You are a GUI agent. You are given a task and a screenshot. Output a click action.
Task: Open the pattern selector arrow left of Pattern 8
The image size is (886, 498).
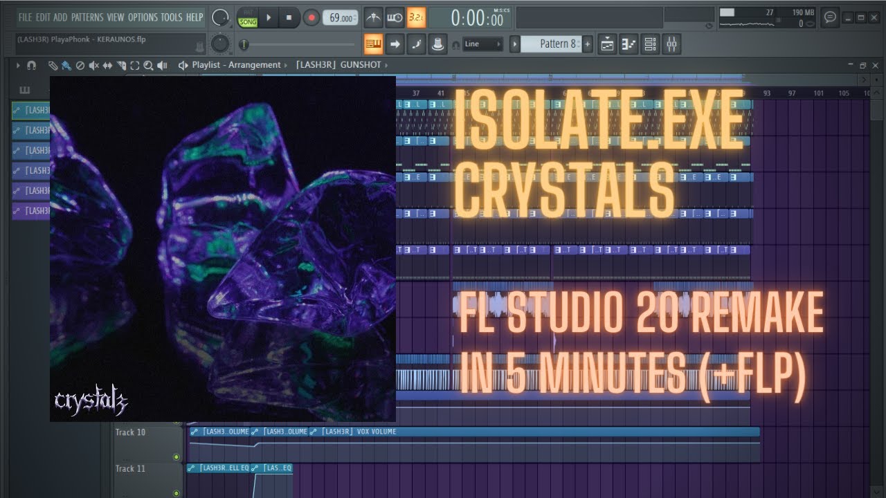tap(514, 44)
